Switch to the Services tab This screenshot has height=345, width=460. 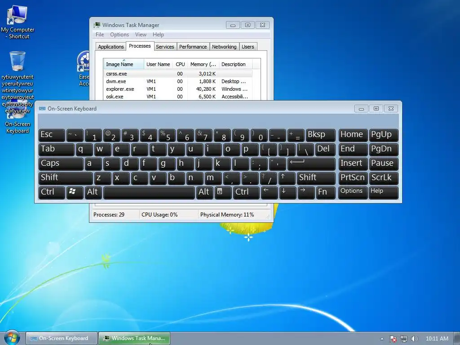(165, 47)
